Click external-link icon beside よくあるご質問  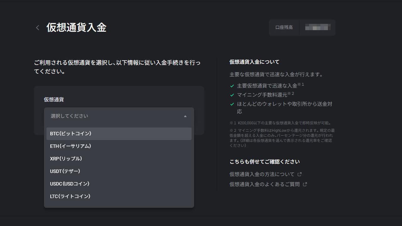click(305, 184)
